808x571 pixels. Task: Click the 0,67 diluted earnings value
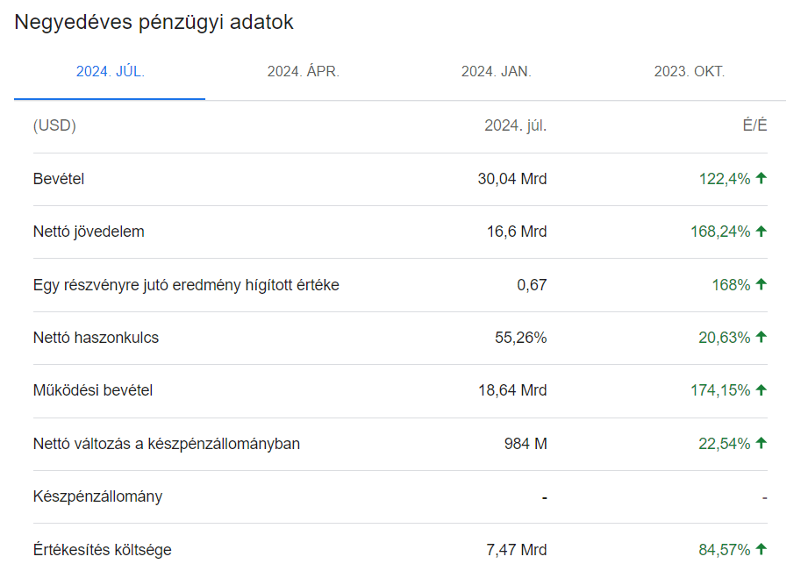pyautogui.click(x=533, y=284)
